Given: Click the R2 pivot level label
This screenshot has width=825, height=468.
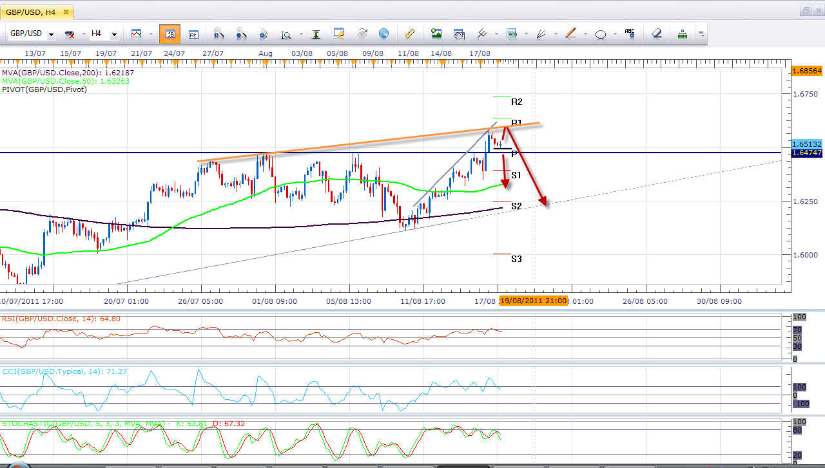Looking at the screenshot, I should coord(516,102).
